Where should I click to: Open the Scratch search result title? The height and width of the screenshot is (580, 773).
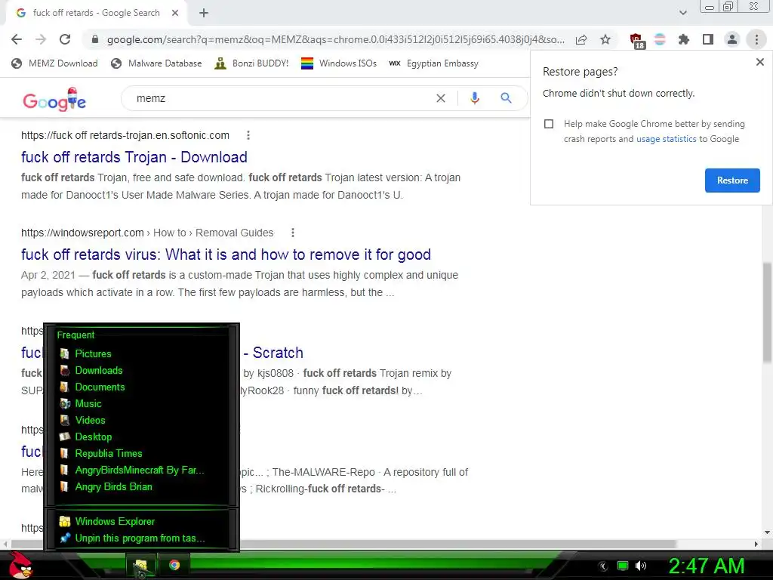click(x=273, y=353)
